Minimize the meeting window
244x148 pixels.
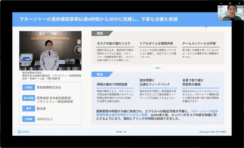click(x=221, y=3)
